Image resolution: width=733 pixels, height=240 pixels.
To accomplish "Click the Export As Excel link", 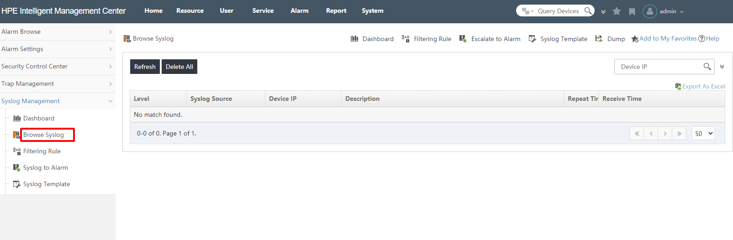I will coord(703,86).
